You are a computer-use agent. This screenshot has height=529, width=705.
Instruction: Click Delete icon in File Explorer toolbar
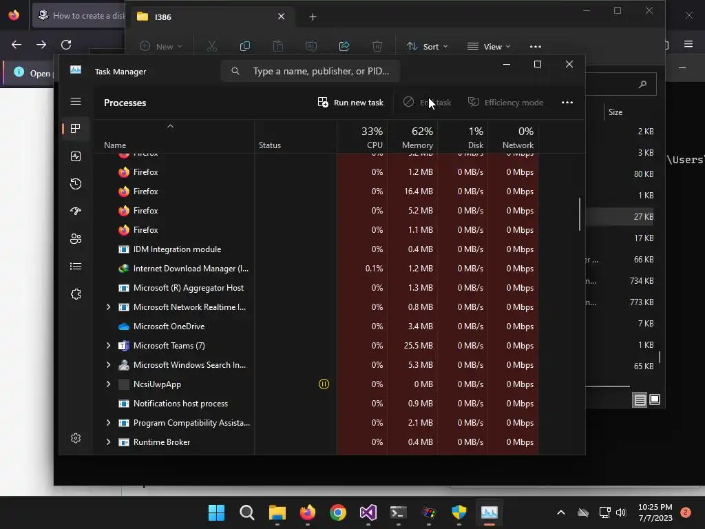377,46
